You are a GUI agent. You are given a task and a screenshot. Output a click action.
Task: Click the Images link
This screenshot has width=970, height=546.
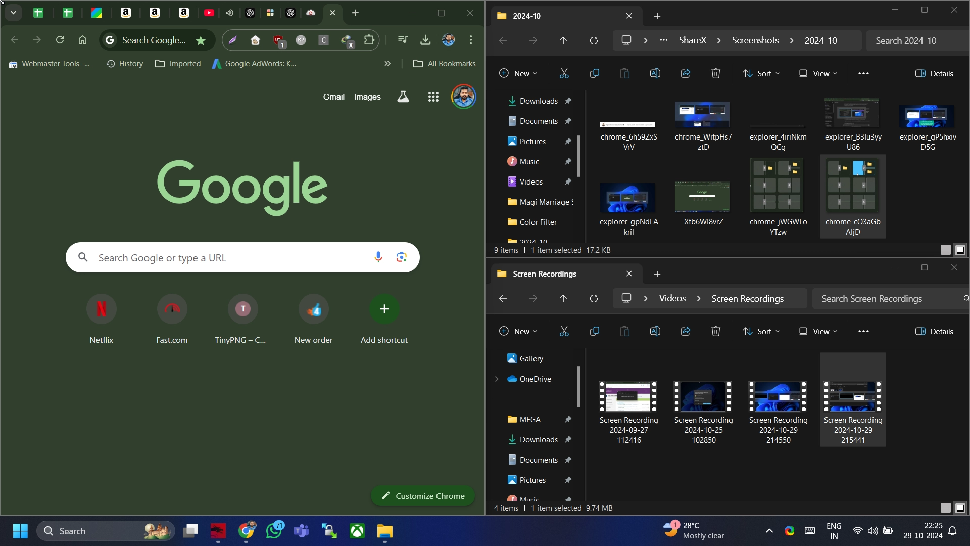(x=367, y=97)
